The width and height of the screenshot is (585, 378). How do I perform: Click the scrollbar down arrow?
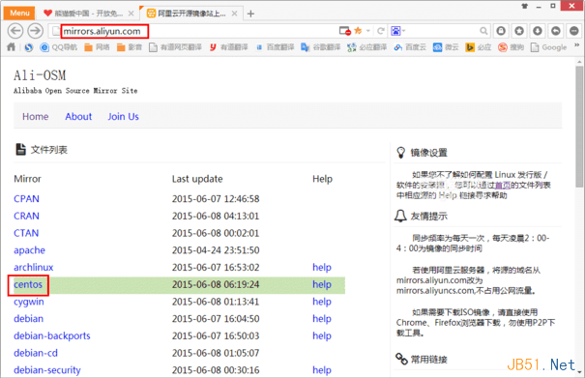click(579, 372)
